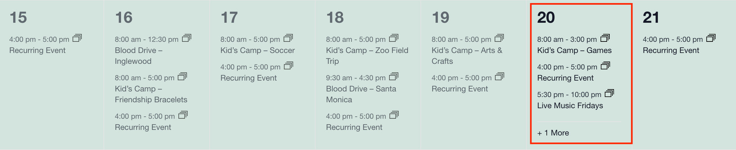Viewport: 736px width, 150px height.
Task: Open Kid's Camp – Friendship Bracelets event
Action: click(151, 94)
